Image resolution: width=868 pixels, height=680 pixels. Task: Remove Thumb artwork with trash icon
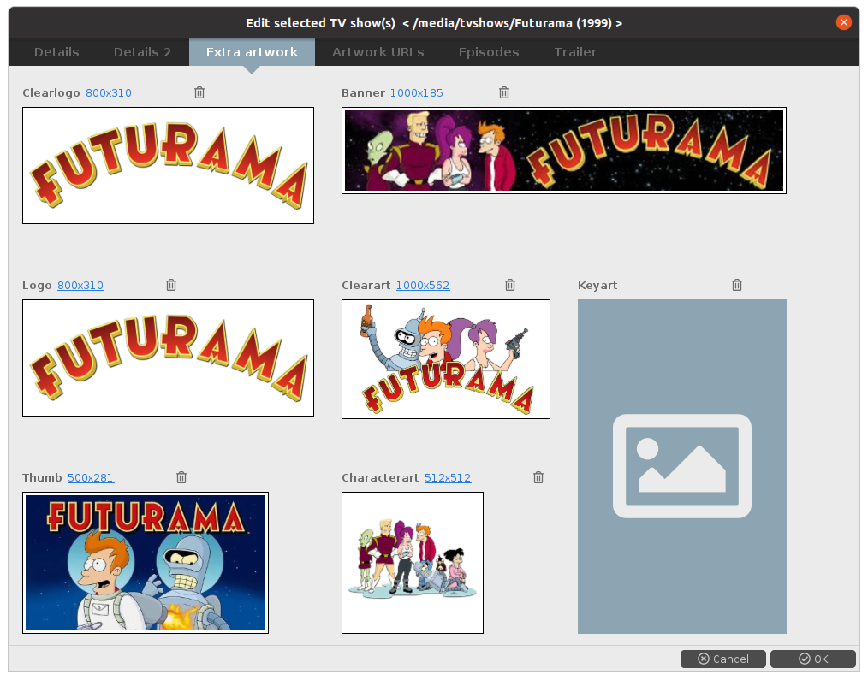pos(181,477)
